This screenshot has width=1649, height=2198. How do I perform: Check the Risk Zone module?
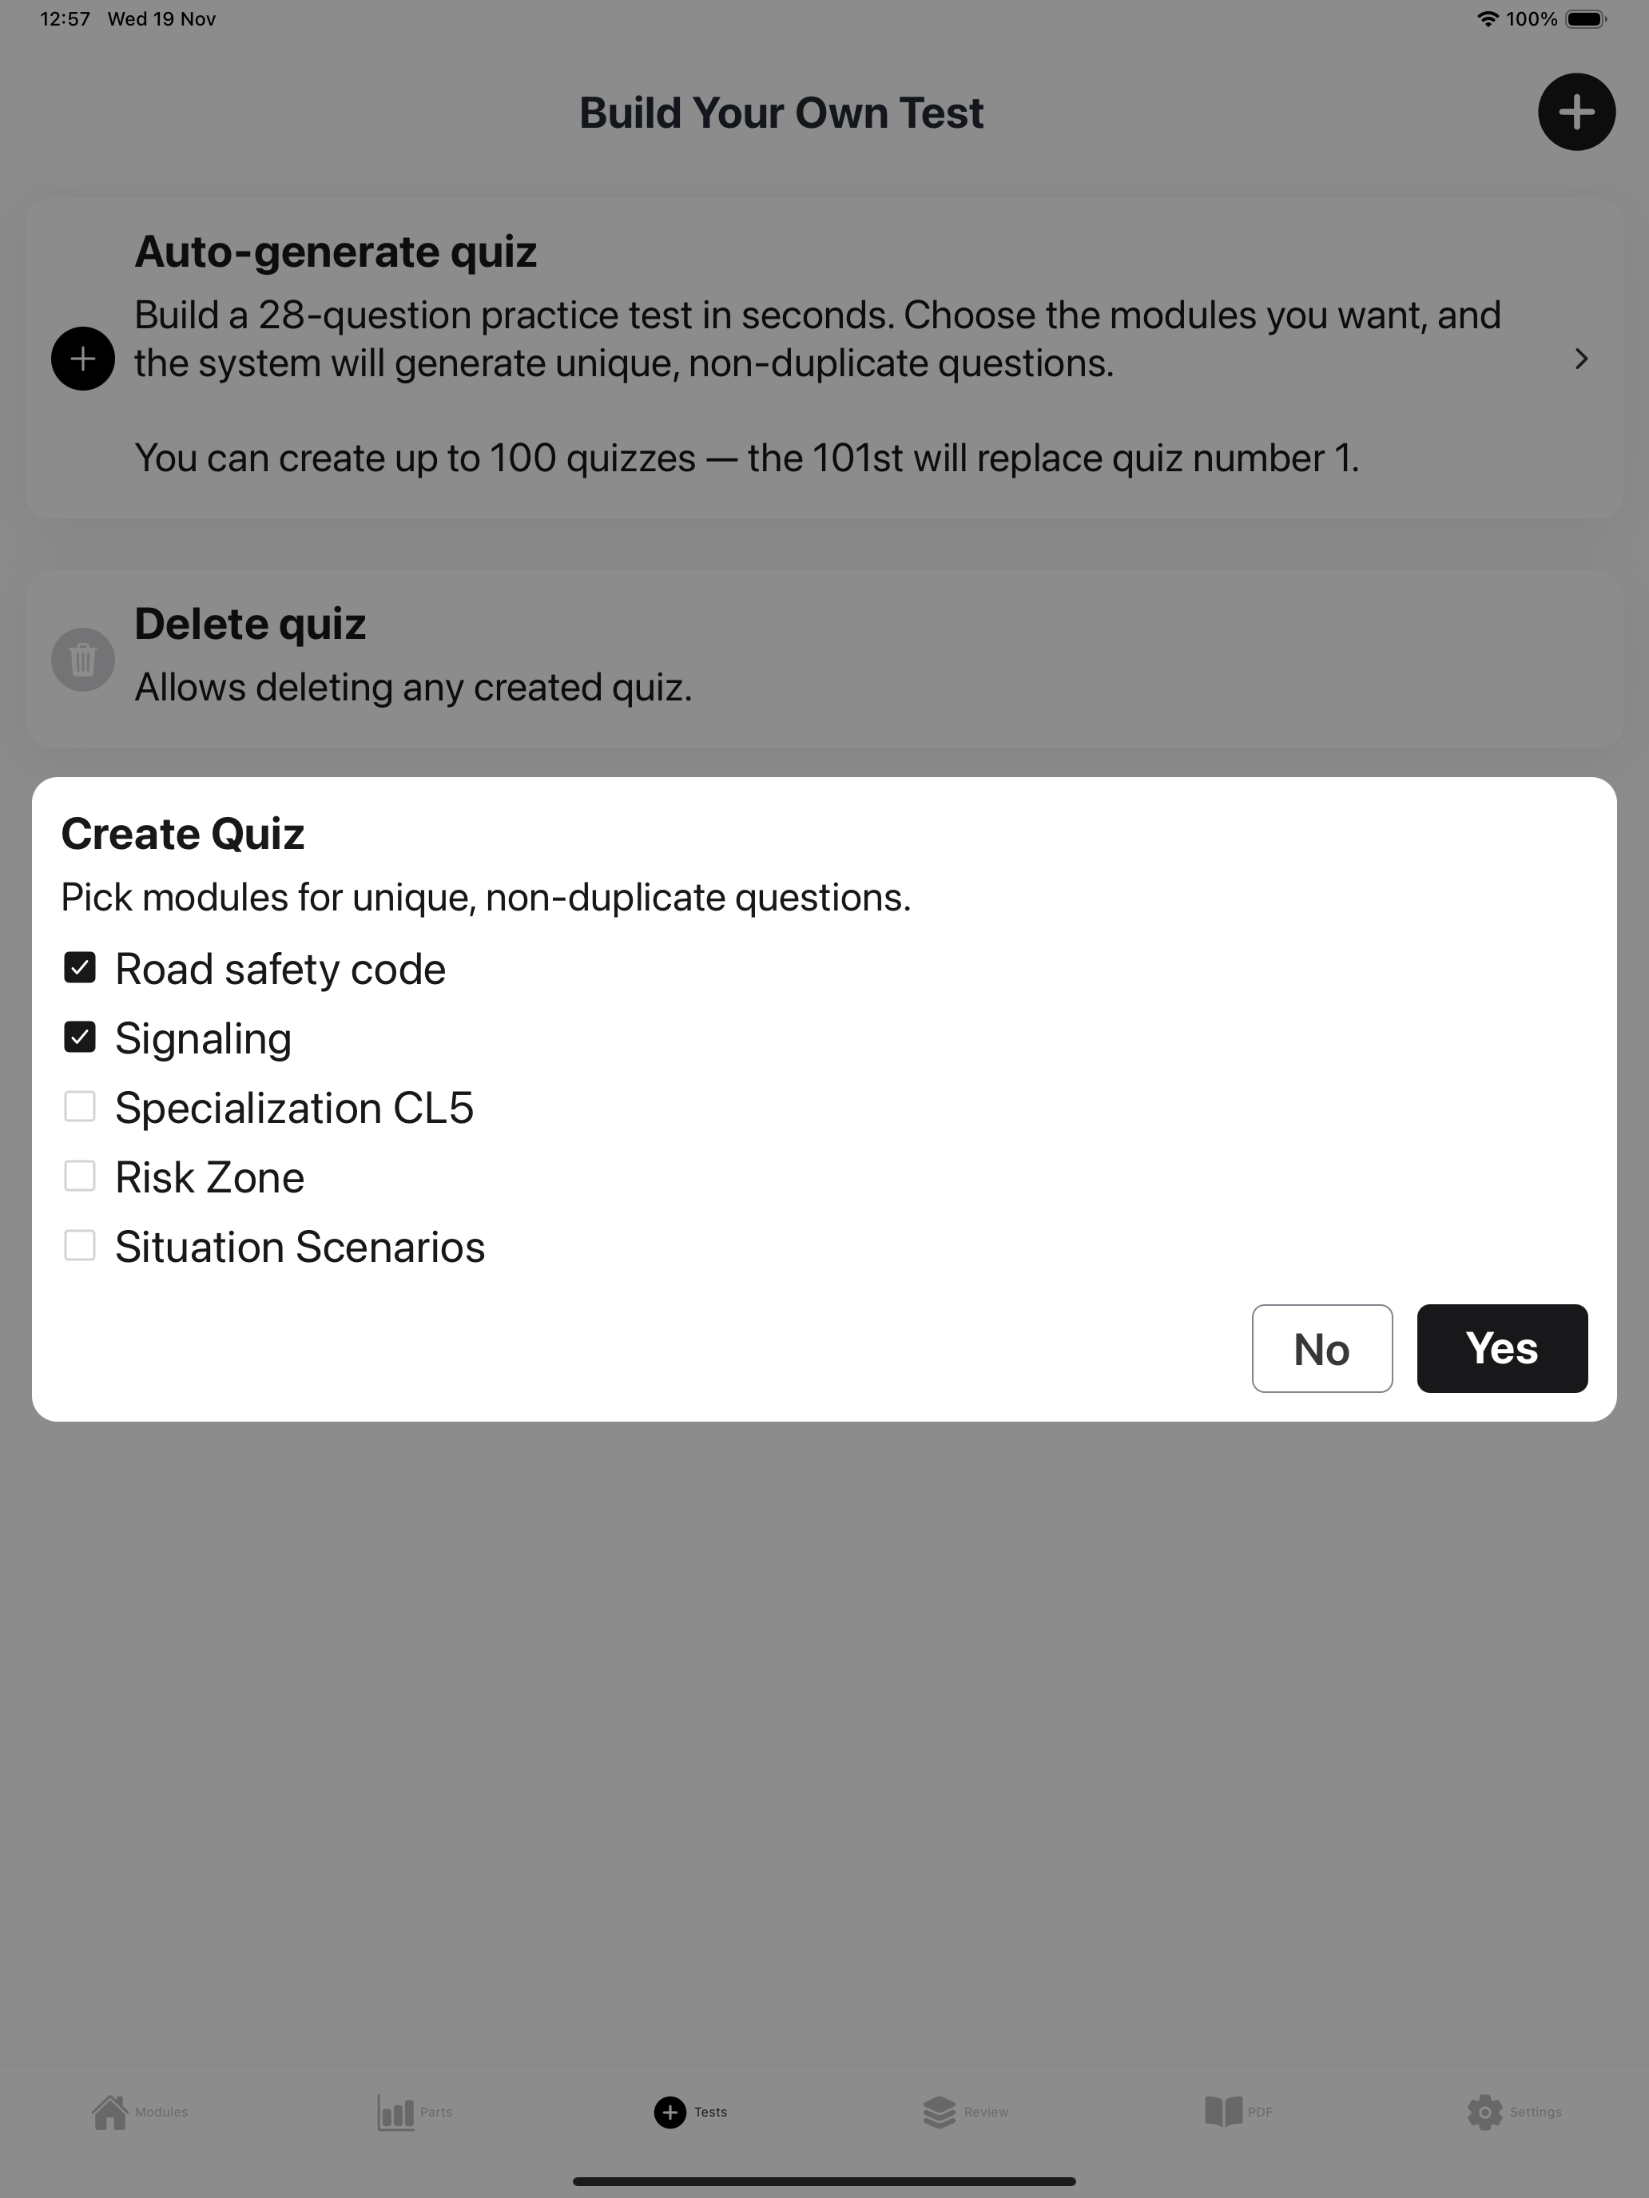pos(81,1176)
